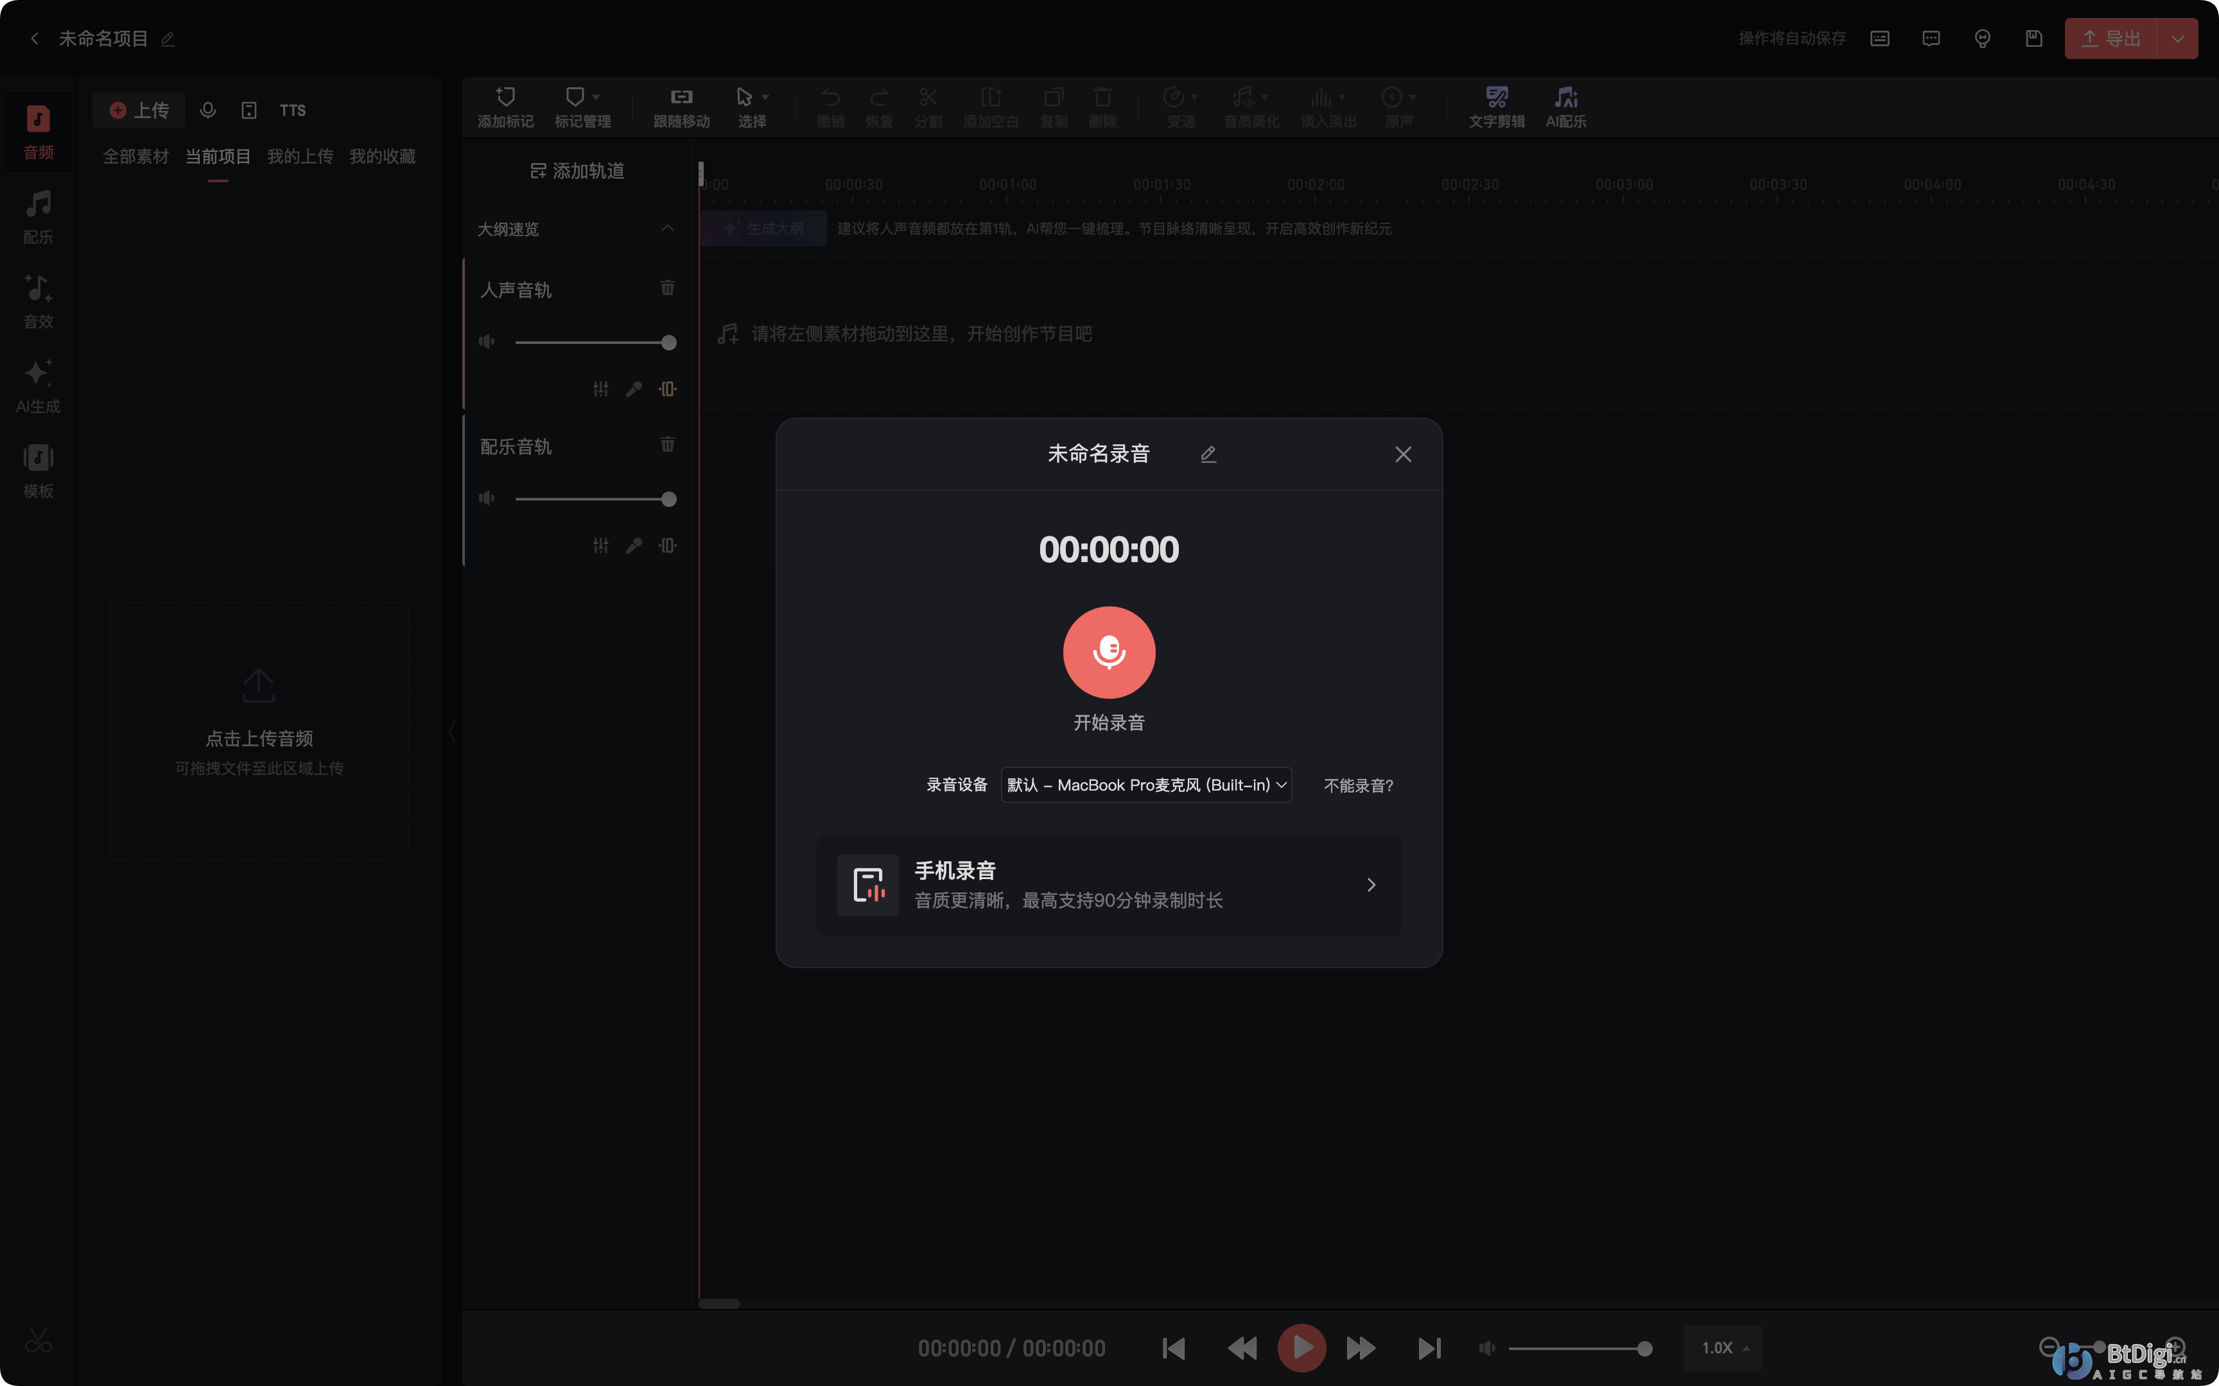Click the 添加标记 toolbar tool
Screen dimensions: 2219x1386
(505, 107)
